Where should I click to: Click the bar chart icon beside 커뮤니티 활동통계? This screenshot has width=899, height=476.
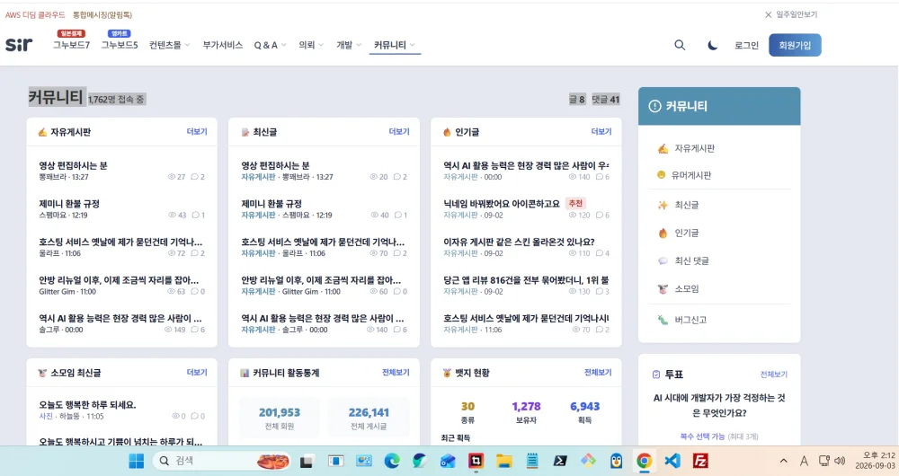[x=245, y=373]
